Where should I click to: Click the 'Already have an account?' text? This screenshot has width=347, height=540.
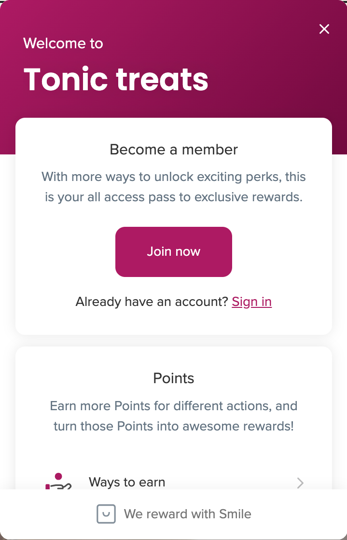pyautogui.click(x=152, y=302)
